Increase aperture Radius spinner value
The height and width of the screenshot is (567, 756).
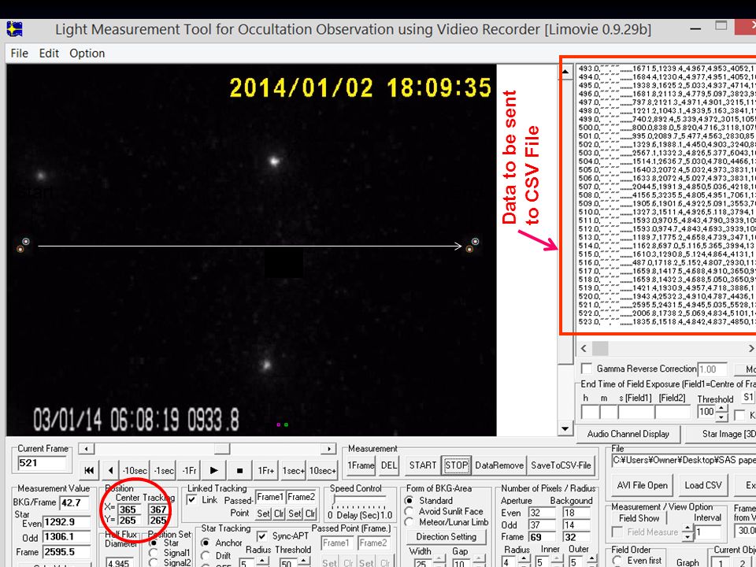click(x=524, y=559)
